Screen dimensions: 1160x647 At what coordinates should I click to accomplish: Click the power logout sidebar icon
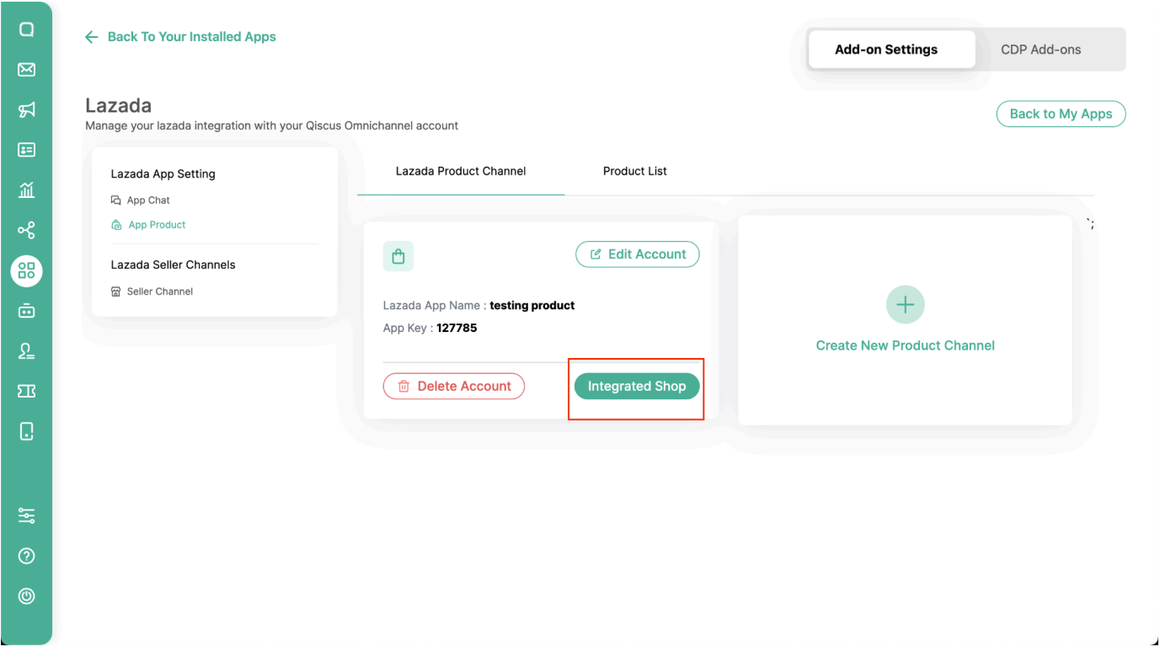[x=26, y=596]
